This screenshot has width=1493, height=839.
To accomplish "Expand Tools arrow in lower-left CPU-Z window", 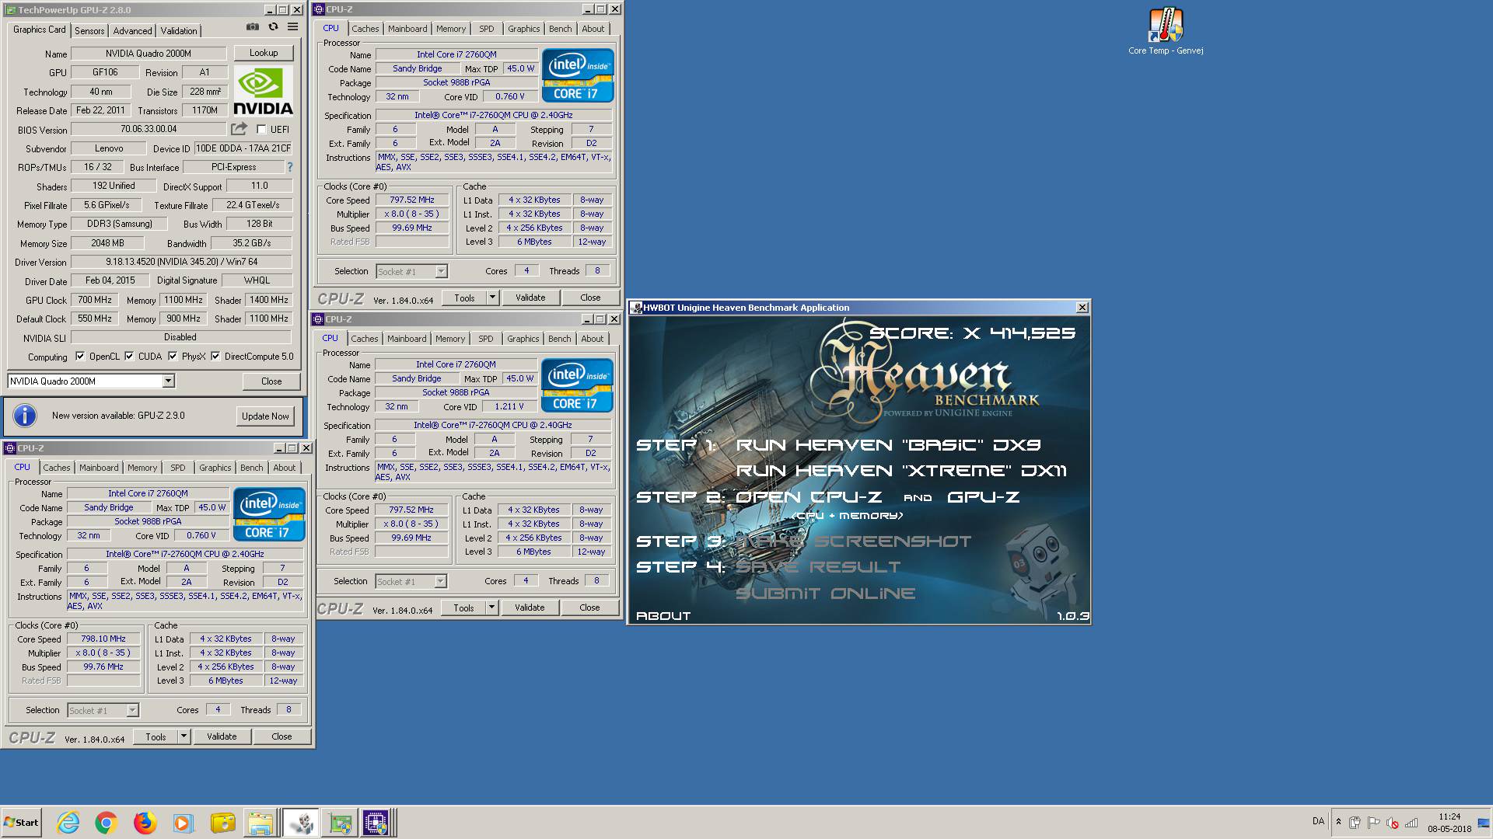I will [184, 736].
